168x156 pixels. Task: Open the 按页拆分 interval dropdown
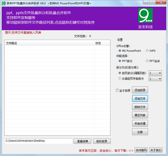click(155, 73)
